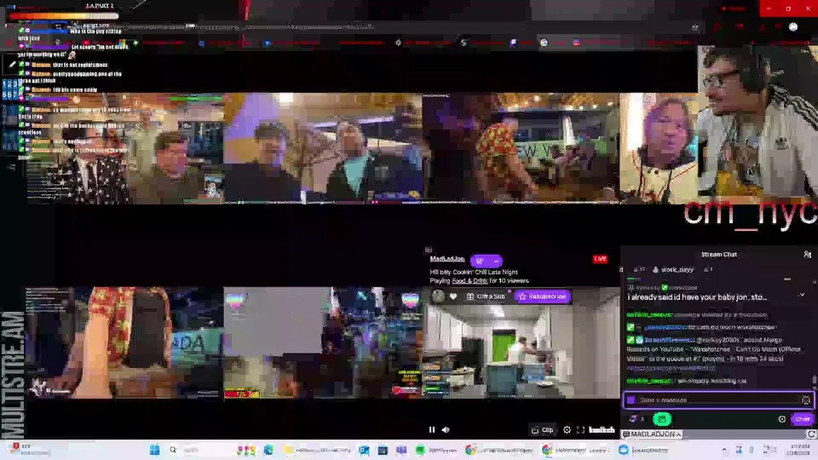Screen dimensions: 818x460
Task: Click the purple Chat send button
Action: click(x=802, y=419)
